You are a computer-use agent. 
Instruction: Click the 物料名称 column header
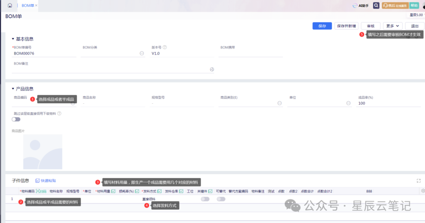(56, 191)
